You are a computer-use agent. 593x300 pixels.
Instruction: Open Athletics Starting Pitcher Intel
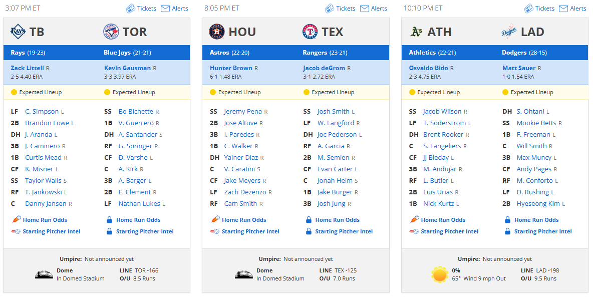coord(449,231)
